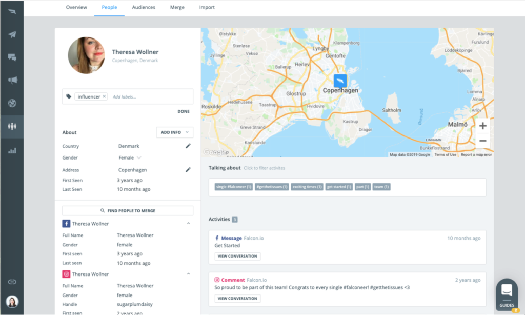Collapse the Facebook Theresa Wollner profile section

click(188, 223)
